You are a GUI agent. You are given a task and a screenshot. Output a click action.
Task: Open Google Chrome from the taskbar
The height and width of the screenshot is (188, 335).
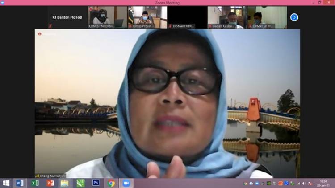pyautogui.click(x=111, y=183)
